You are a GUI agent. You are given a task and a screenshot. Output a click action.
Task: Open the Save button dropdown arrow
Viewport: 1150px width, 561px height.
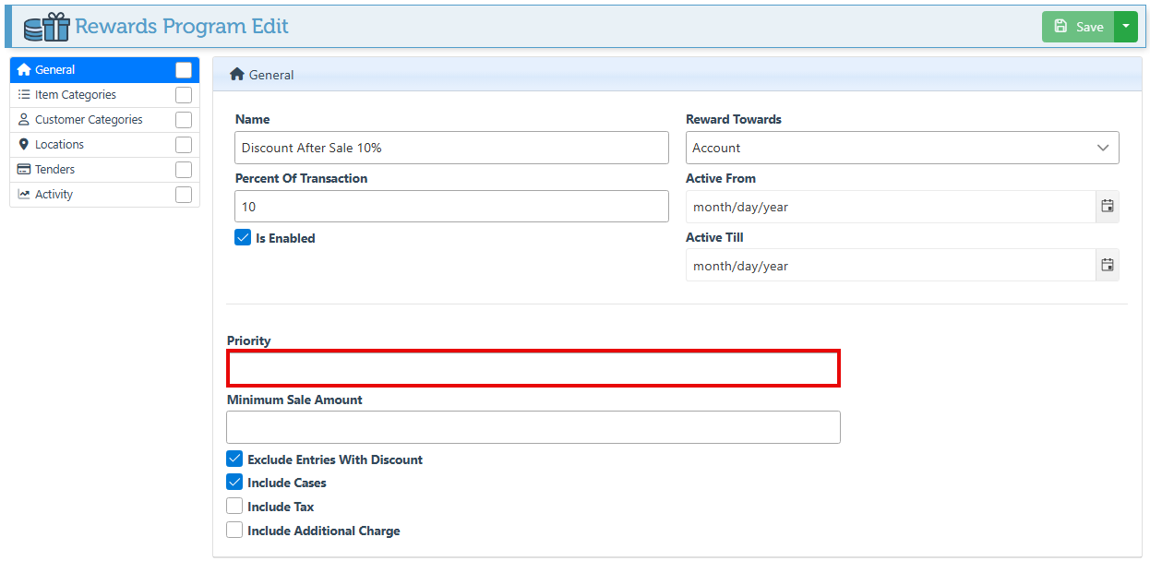click(x=1125, y=27)
